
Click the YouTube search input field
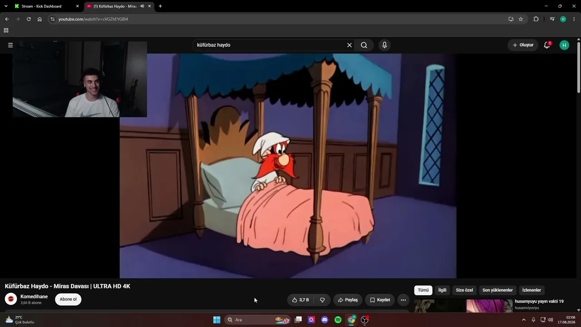point(270,45)
